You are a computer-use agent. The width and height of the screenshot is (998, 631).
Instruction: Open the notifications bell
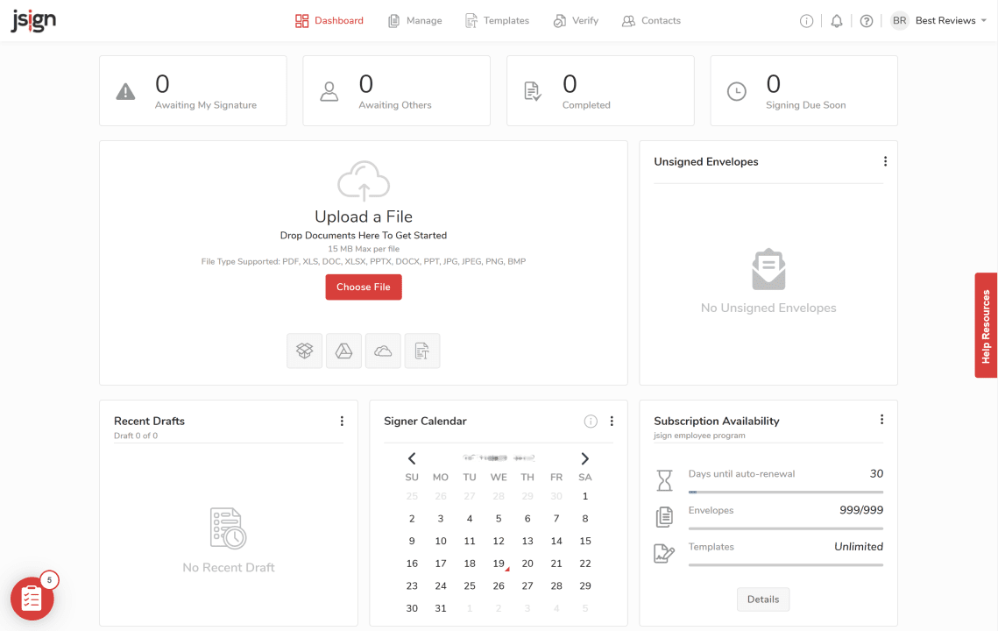(x=836, y=20)
